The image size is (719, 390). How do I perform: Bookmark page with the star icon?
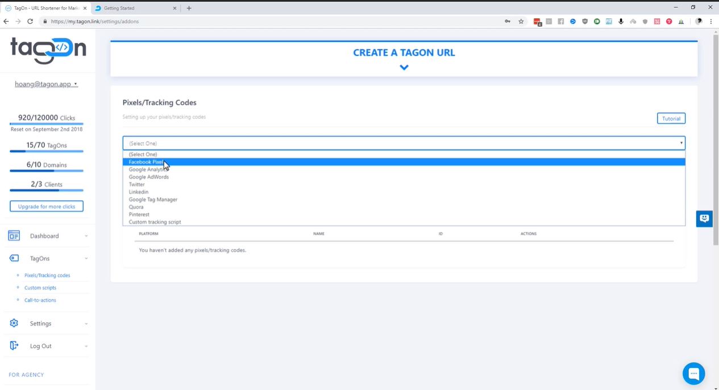pyautogui.click(x=521, y=22)
